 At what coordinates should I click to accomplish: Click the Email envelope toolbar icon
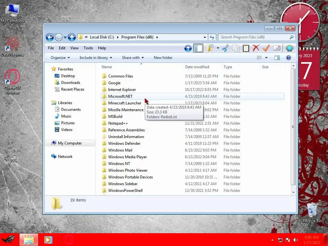(x=276, y=48)
